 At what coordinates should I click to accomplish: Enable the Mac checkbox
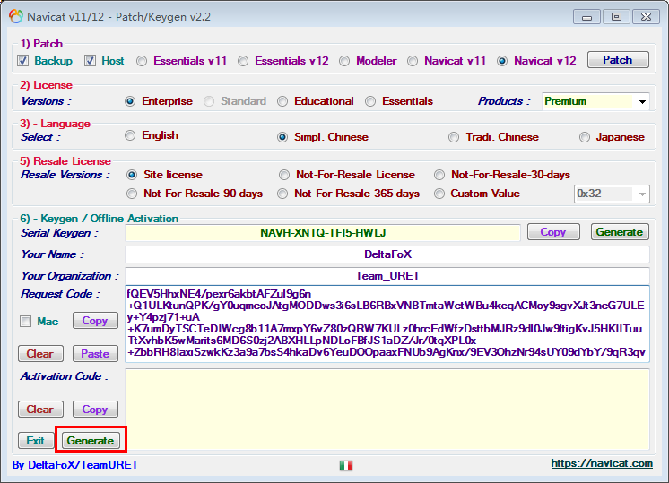point(26,321)
